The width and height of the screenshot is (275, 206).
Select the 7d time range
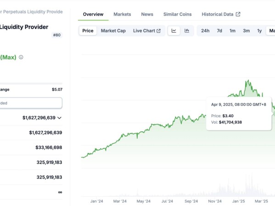coord(219,31)
